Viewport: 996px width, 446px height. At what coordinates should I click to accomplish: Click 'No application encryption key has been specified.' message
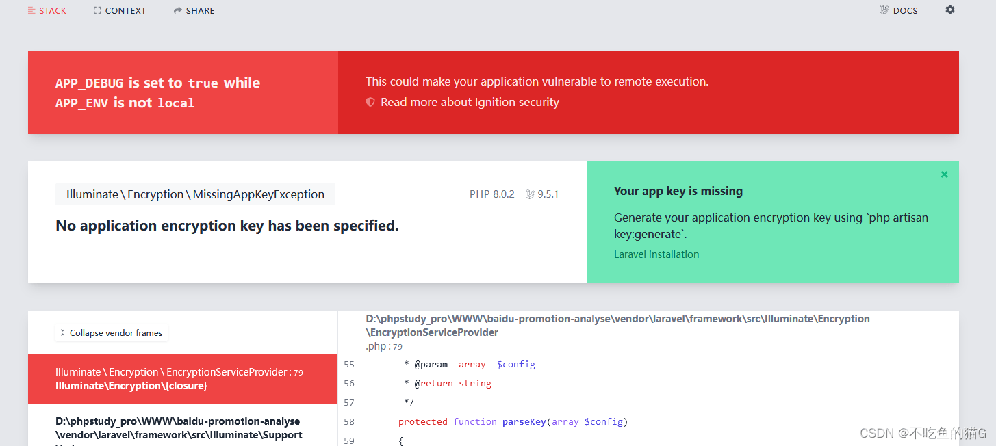tap(227, 225)
